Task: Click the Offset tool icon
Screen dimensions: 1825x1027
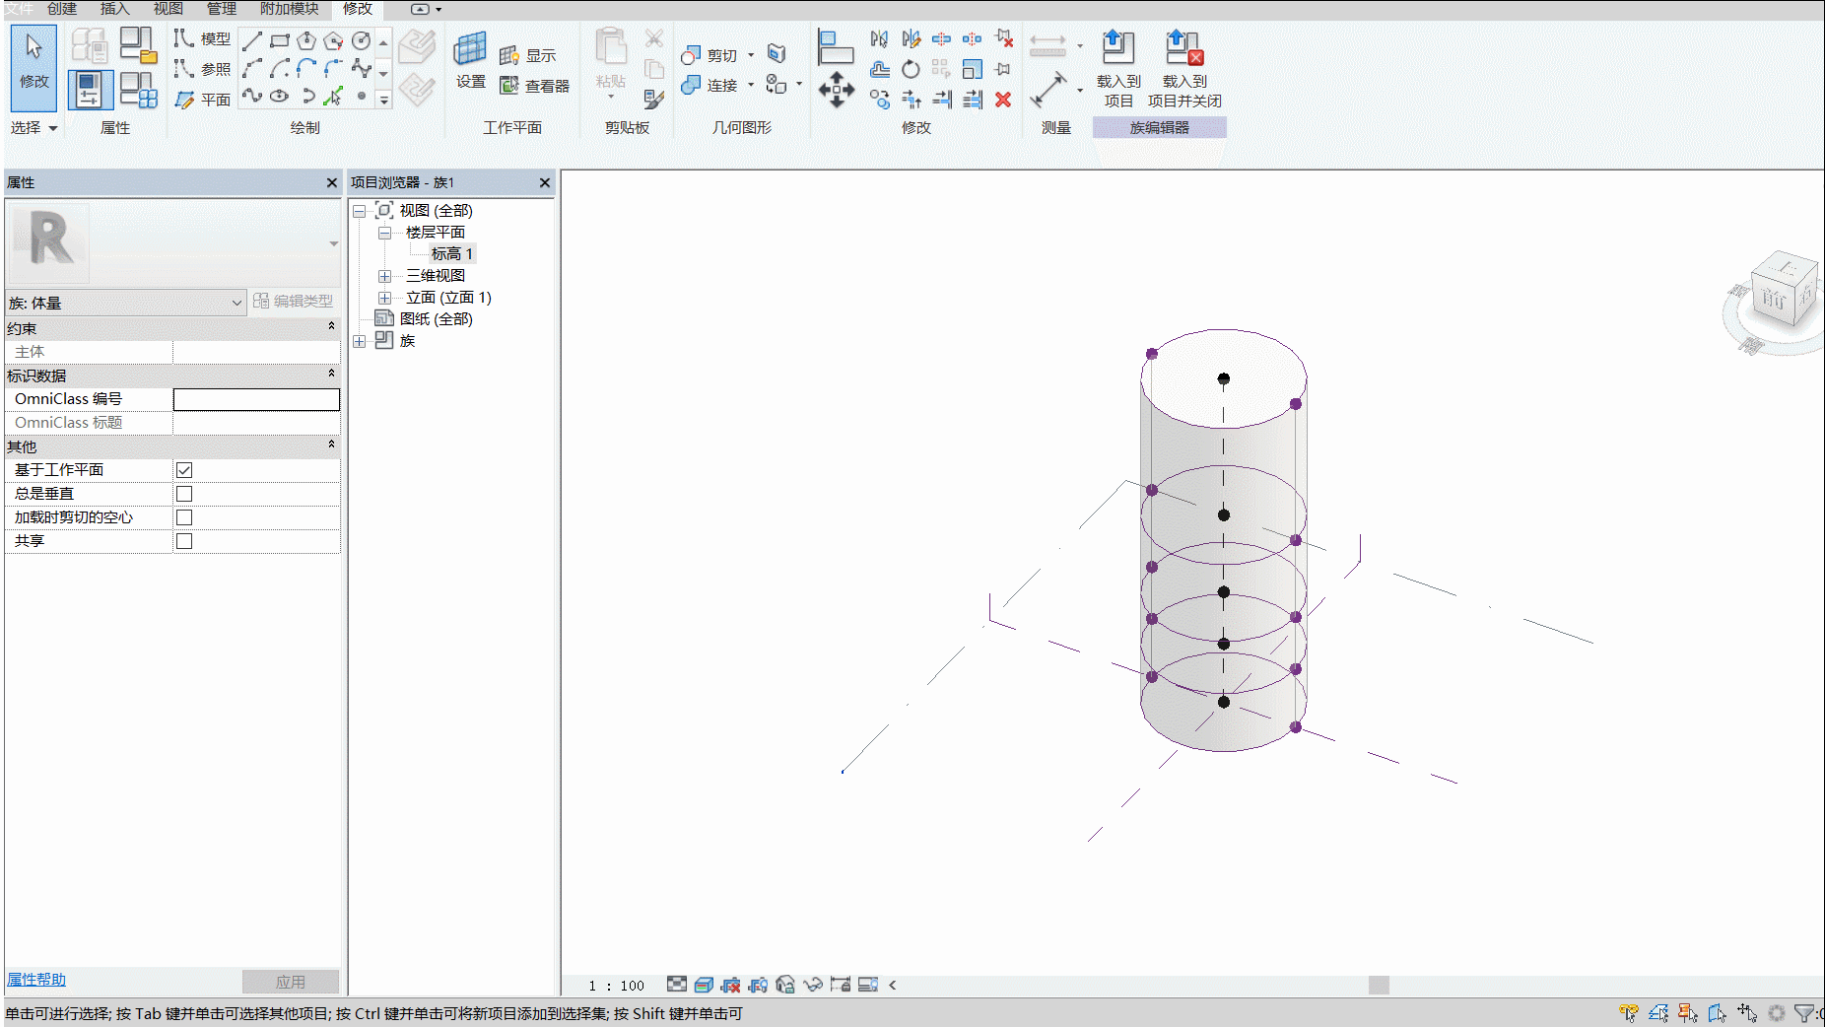Action: 880,69
